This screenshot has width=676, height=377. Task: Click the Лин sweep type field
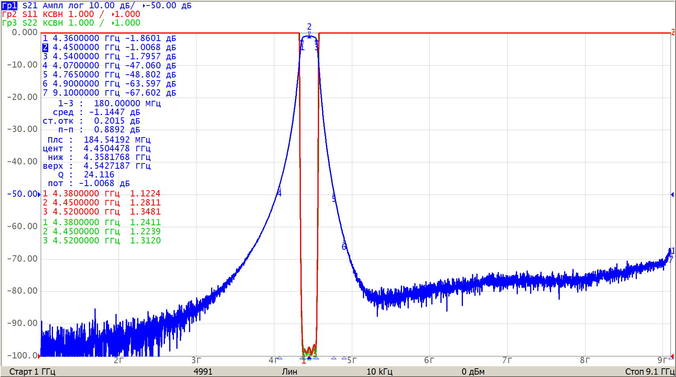289,371
